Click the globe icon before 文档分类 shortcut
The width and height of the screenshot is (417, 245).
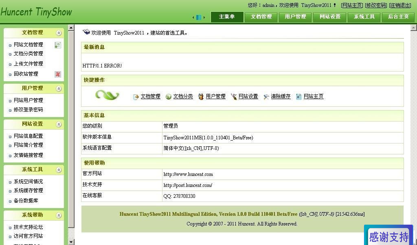click(168, 97)
